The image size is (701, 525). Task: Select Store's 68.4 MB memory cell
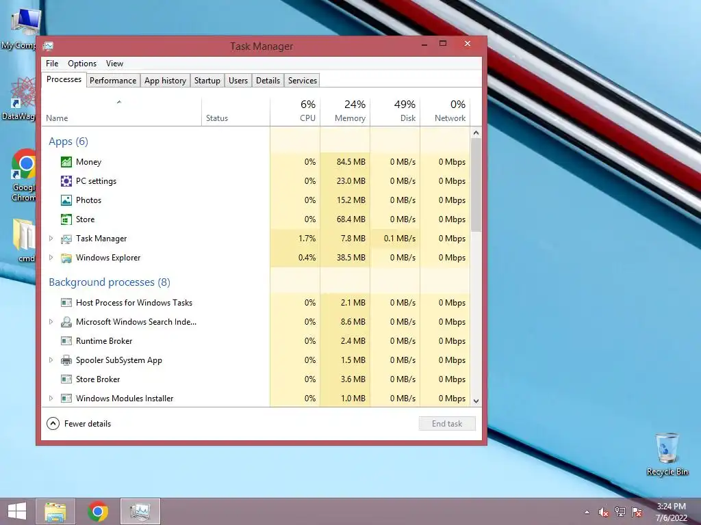tap(345, 219)
